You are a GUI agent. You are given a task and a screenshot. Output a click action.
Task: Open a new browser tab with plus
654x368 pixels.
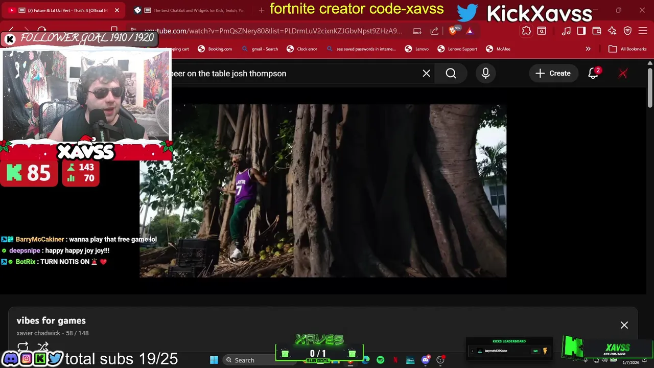[x=262, y=10]
